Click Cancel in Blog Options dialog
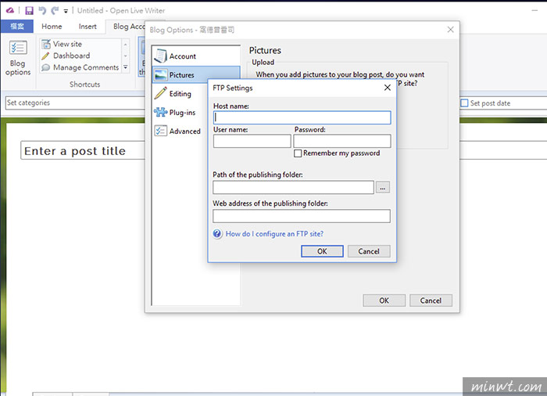The height and width of the screenshot is (396, 547). [431, 301]
